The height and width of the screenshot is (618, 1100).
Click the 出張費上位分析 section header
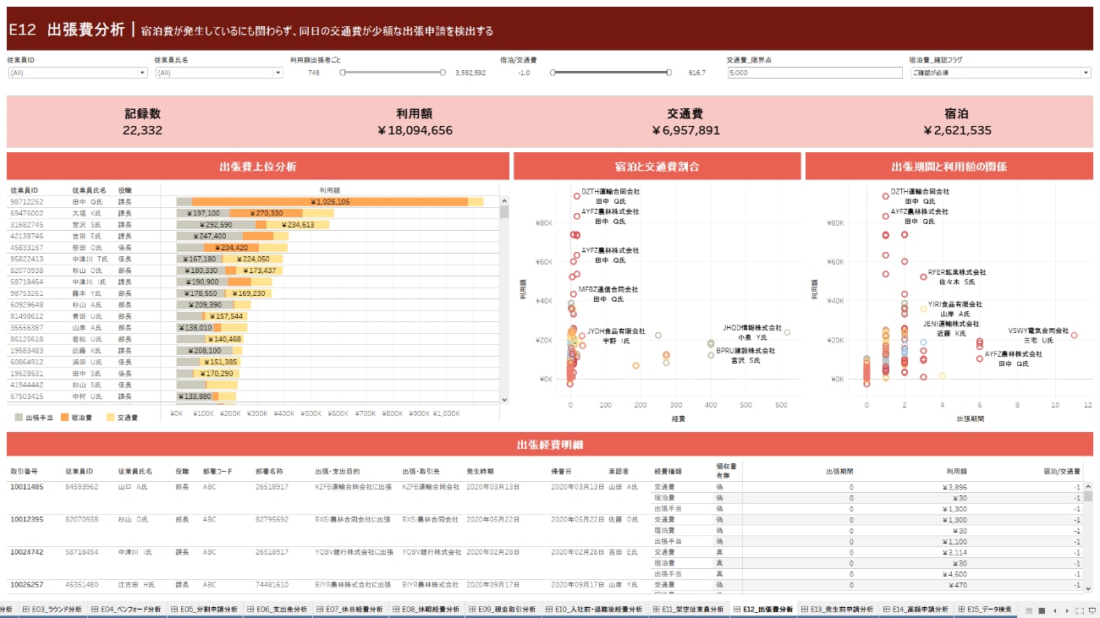click(257, 167)
